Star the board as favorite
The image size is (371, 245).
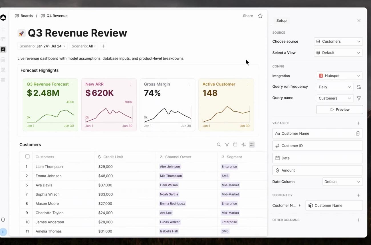260,16
